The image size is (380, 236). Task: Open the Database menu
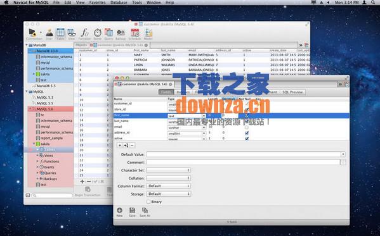pyautogui.click(x=119, y=3)
